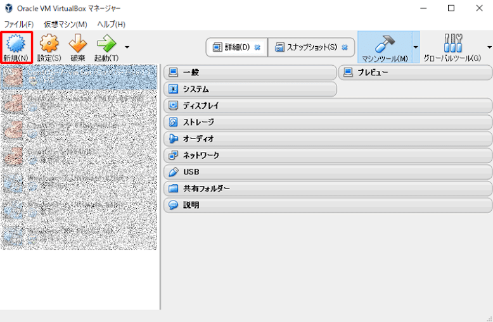Viewport: 493px width, 322px height.
Task: Click the オーディオ speaker icon
Action: pos(173,139)
